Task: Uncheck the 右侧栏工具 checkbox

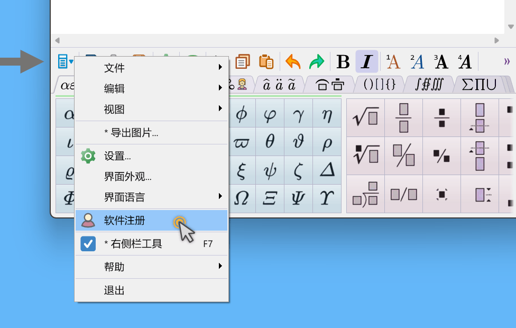Action: (88, 244)
